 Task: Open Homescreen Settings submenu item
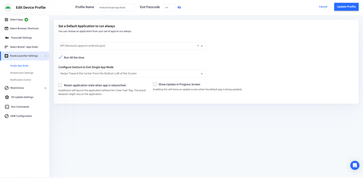click(x=22, y=73)
